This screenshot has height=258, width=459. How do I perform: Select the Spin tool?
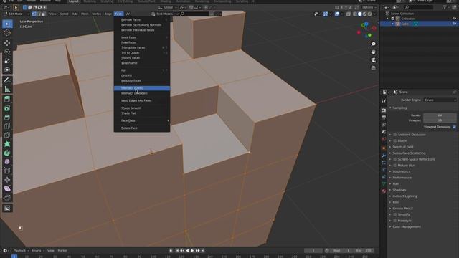(x=7, y=153)
